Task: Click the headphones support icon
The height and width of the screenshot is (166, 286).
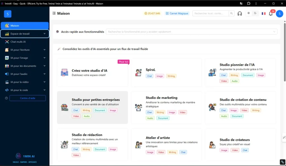Action: 240,13
